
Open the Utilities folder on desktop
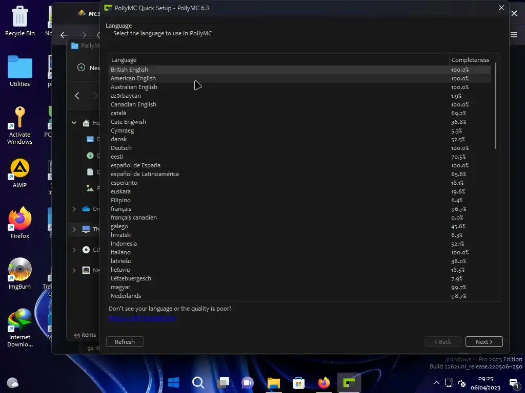(x=20, y=71)
